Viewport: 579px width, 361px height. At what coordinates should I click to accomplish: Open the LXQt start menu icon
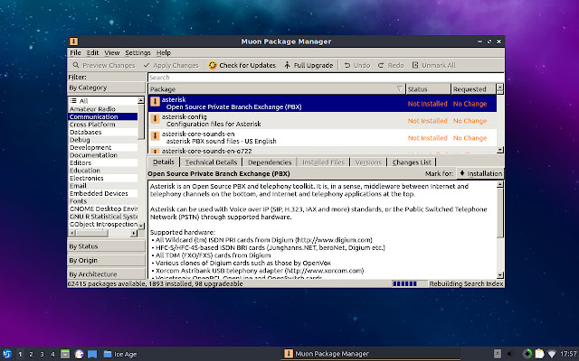(7, 354)
